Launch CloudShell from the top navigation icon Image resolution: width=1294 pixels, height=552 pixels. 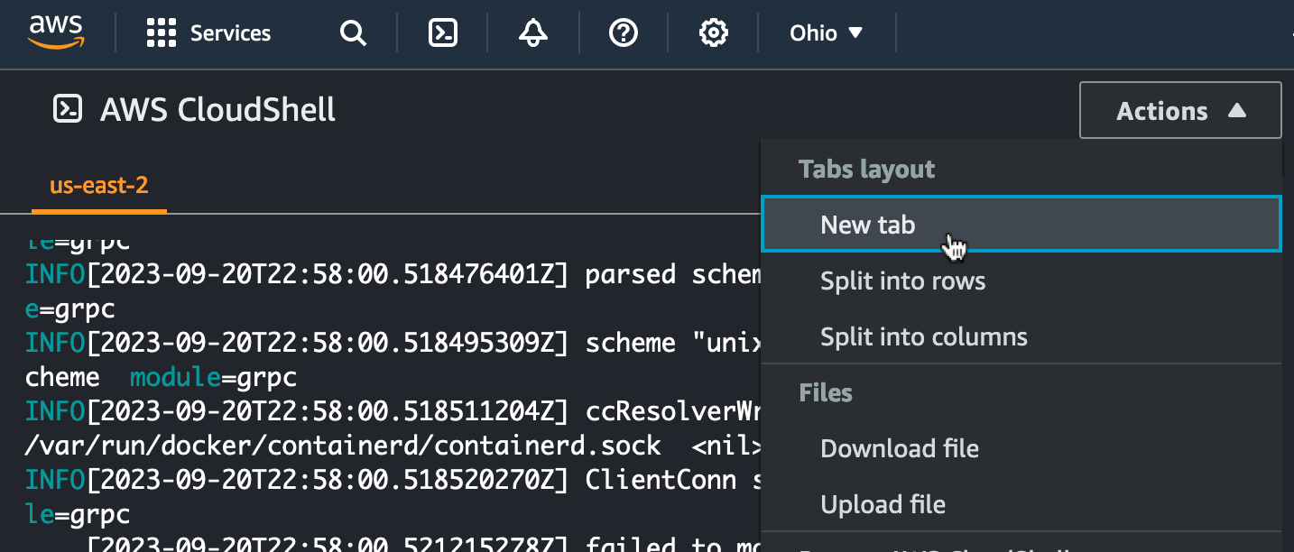coord(442,33)
